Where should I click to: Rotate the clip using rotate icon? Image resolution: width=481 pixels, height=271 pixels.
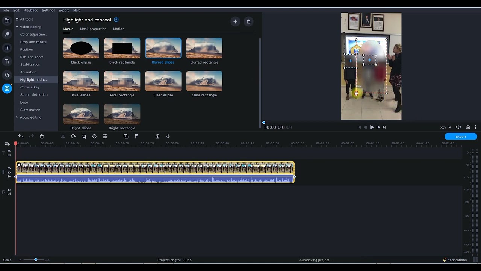(73, 136)
